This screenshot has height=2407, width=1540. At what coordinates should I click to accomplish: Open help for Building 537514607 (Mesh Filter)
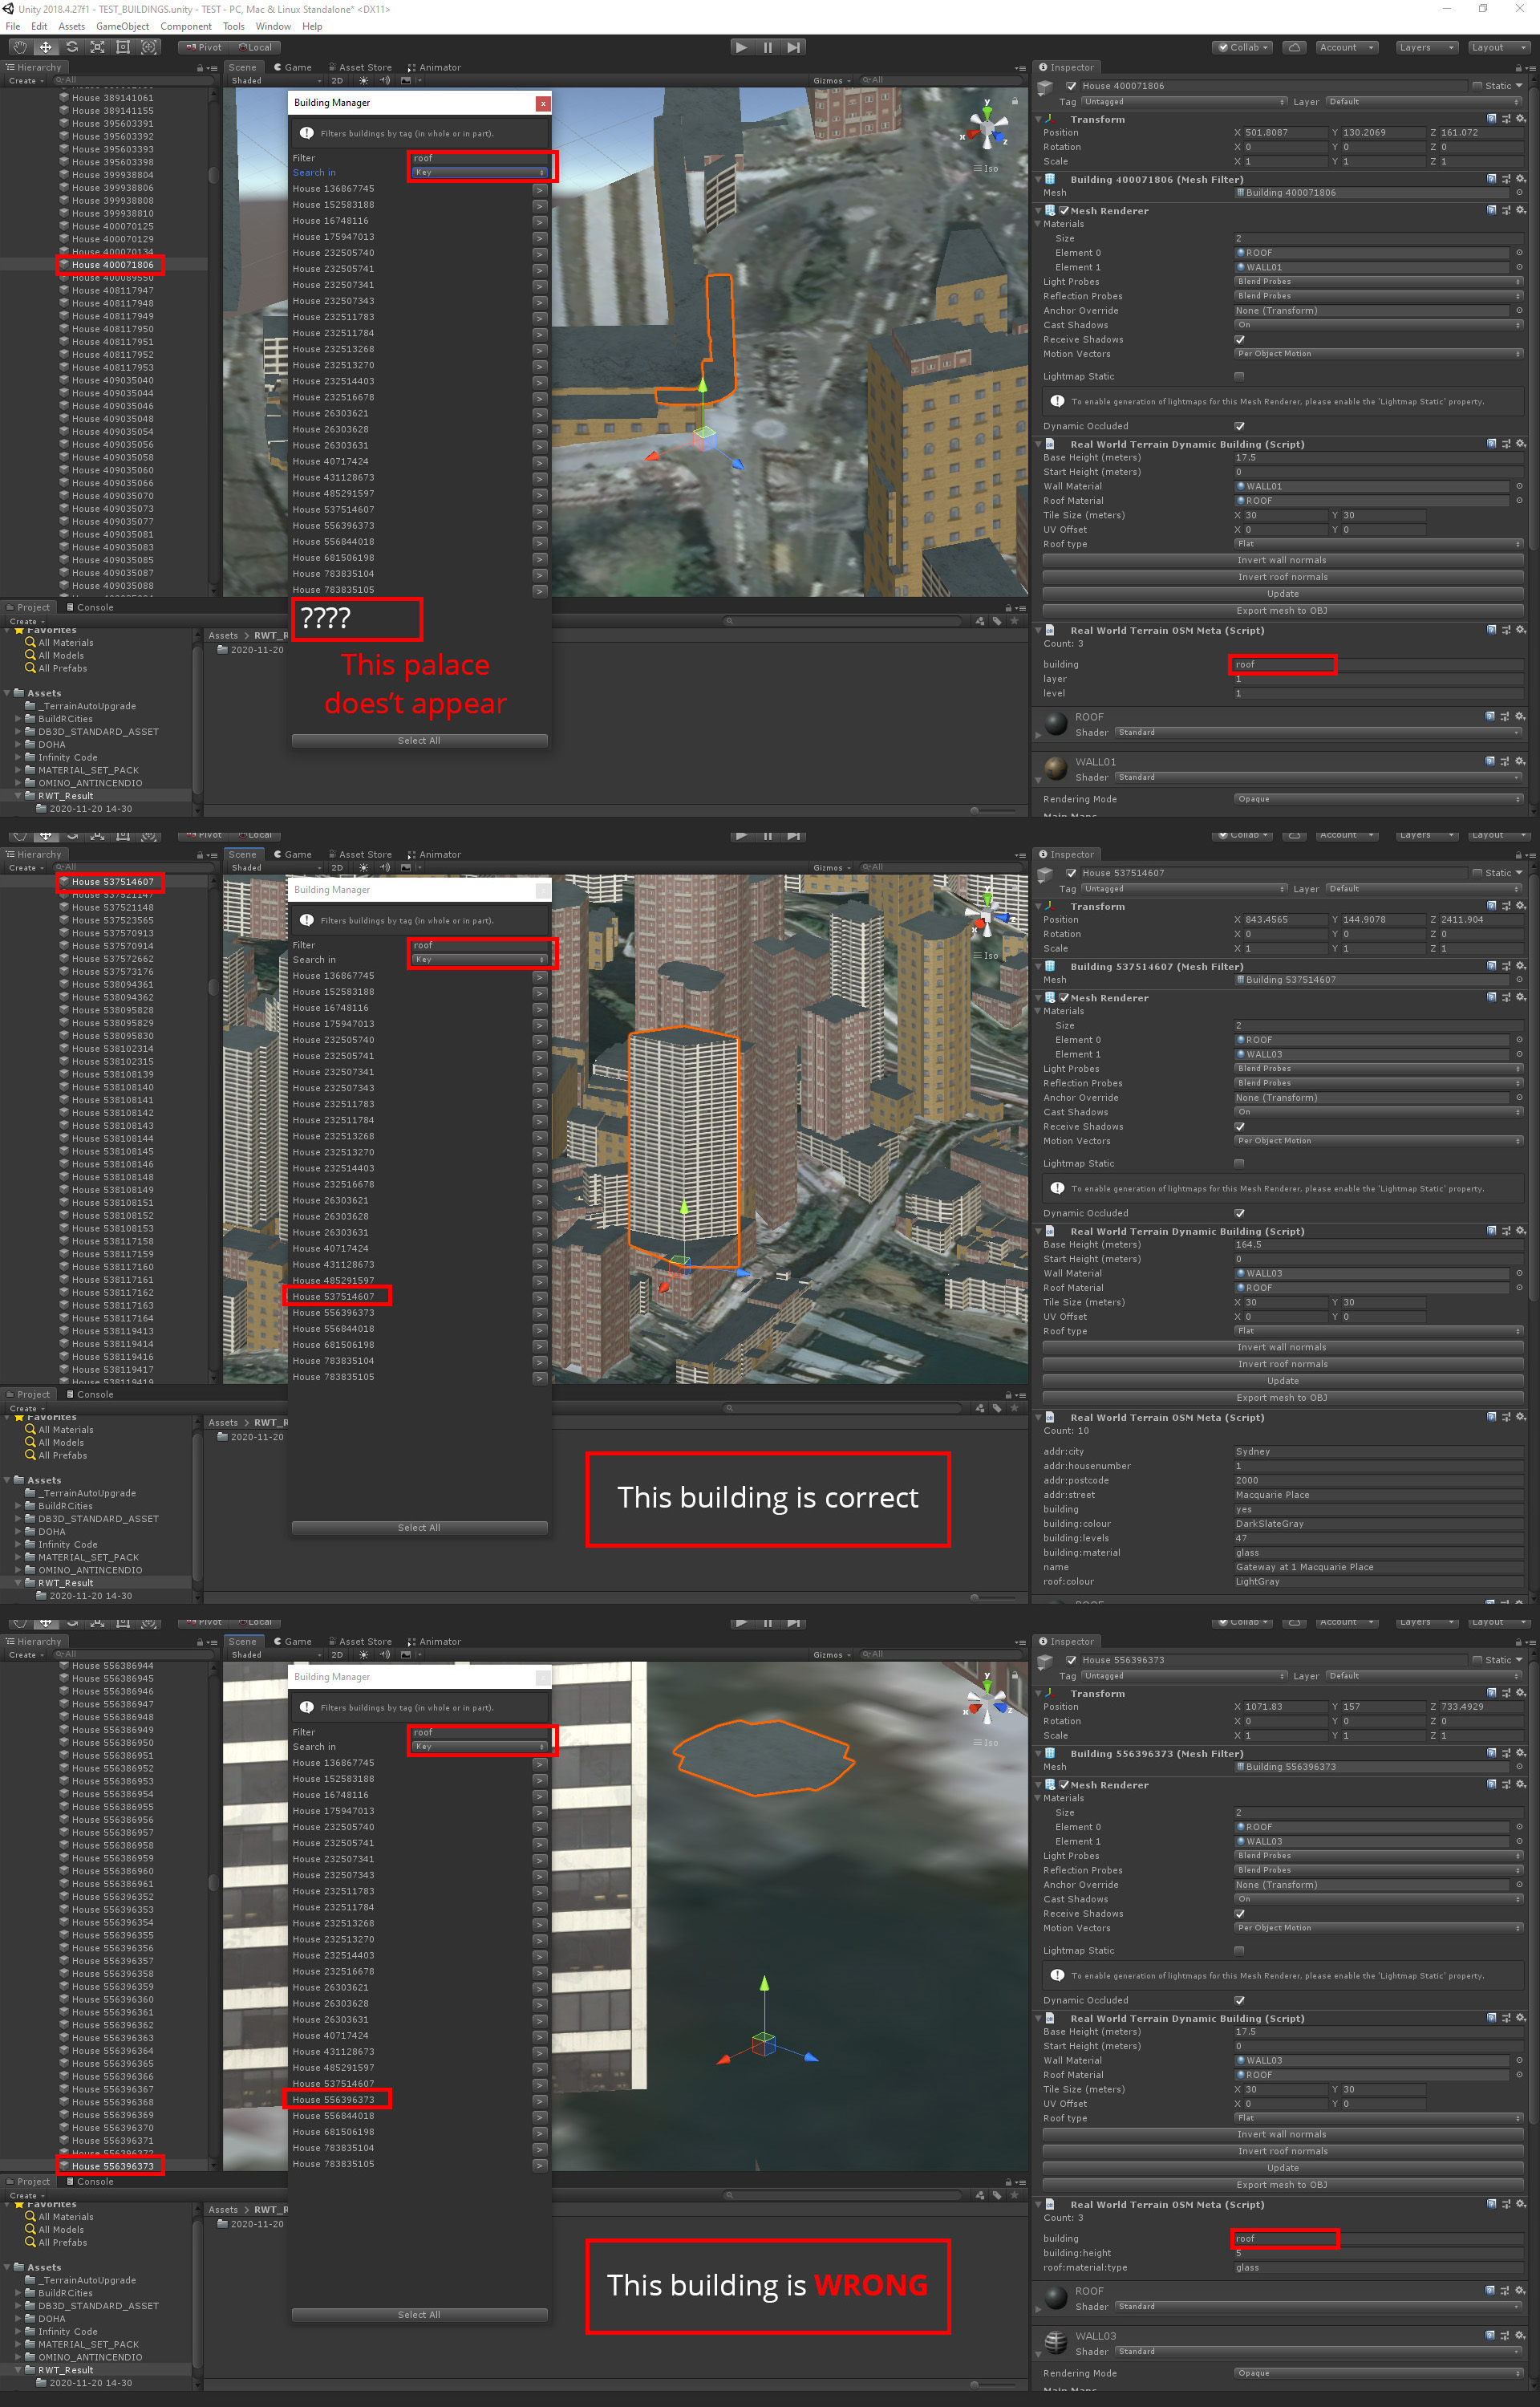coord(1492,966)
